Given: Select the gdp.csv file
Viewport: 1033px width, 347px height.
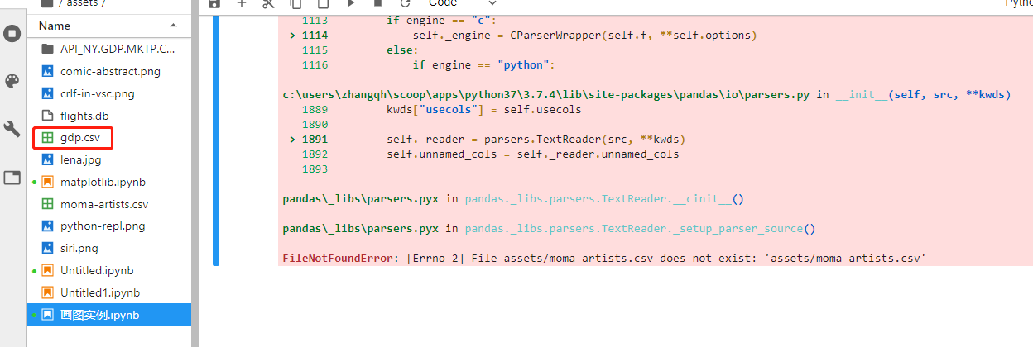Looking at the screenshot, I should (x=109, y=138).
